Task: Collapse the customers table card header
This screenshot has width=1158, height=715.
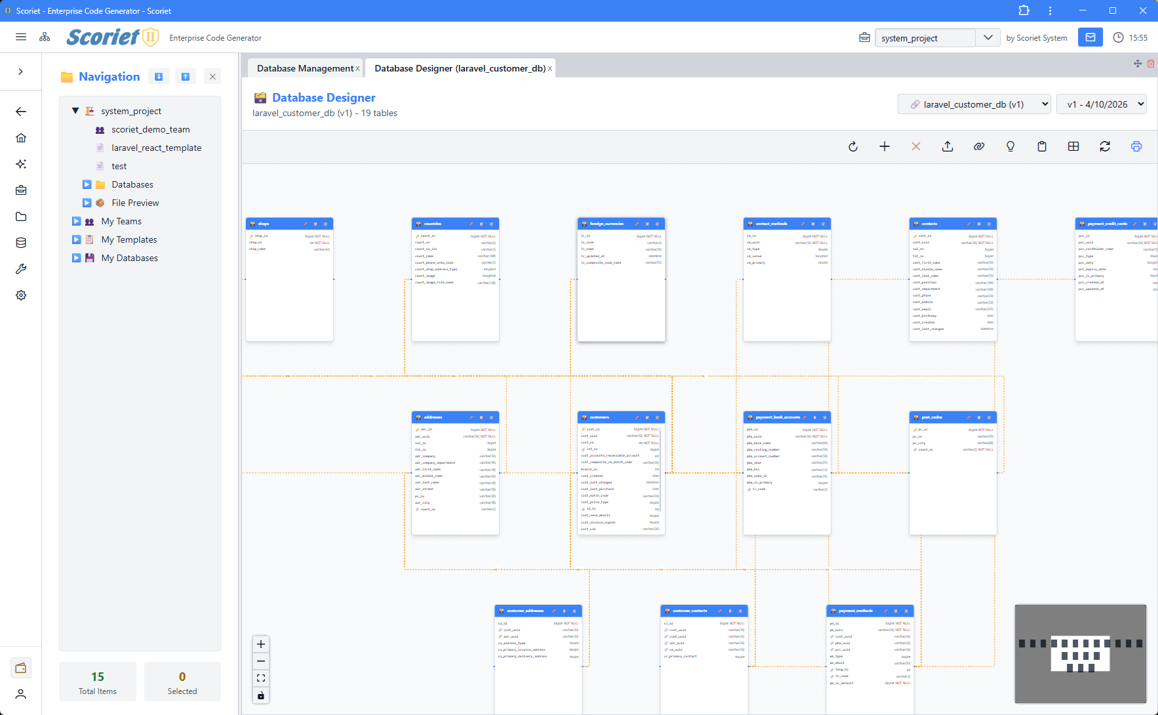Action: tap(658, 417)
